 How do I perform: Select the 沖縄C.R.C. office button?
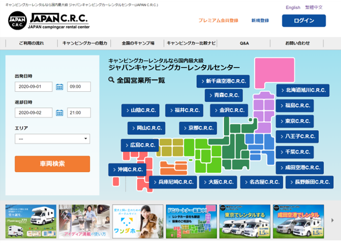(x=128, y=170)
